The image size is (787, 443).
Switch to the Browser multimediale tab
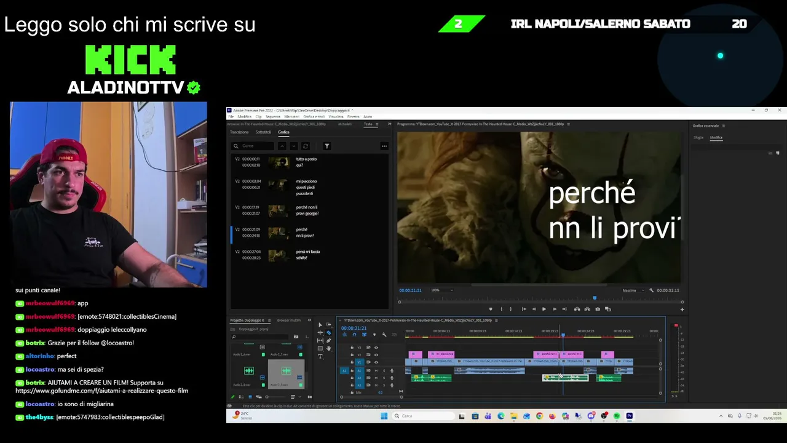coord(289,320)
